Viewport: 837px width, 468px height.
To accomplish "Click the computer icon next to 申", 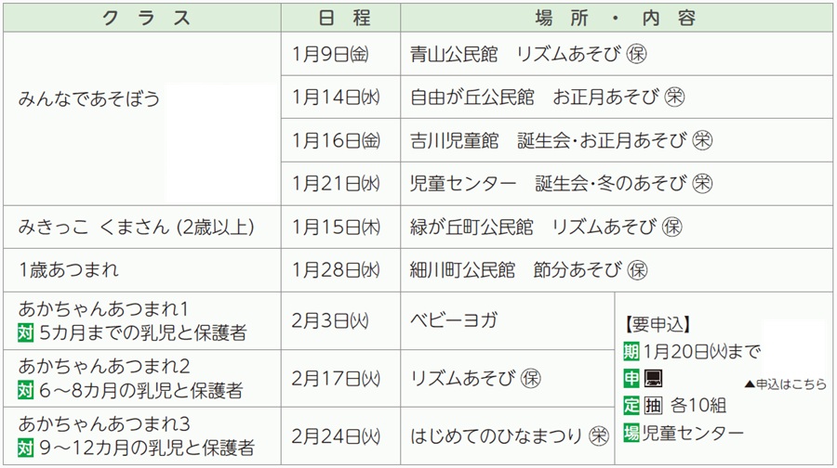I will [x=654, y=378].
